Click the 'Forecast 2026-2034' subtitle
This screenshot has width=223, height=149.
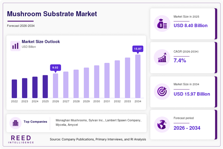click(21, 26)
